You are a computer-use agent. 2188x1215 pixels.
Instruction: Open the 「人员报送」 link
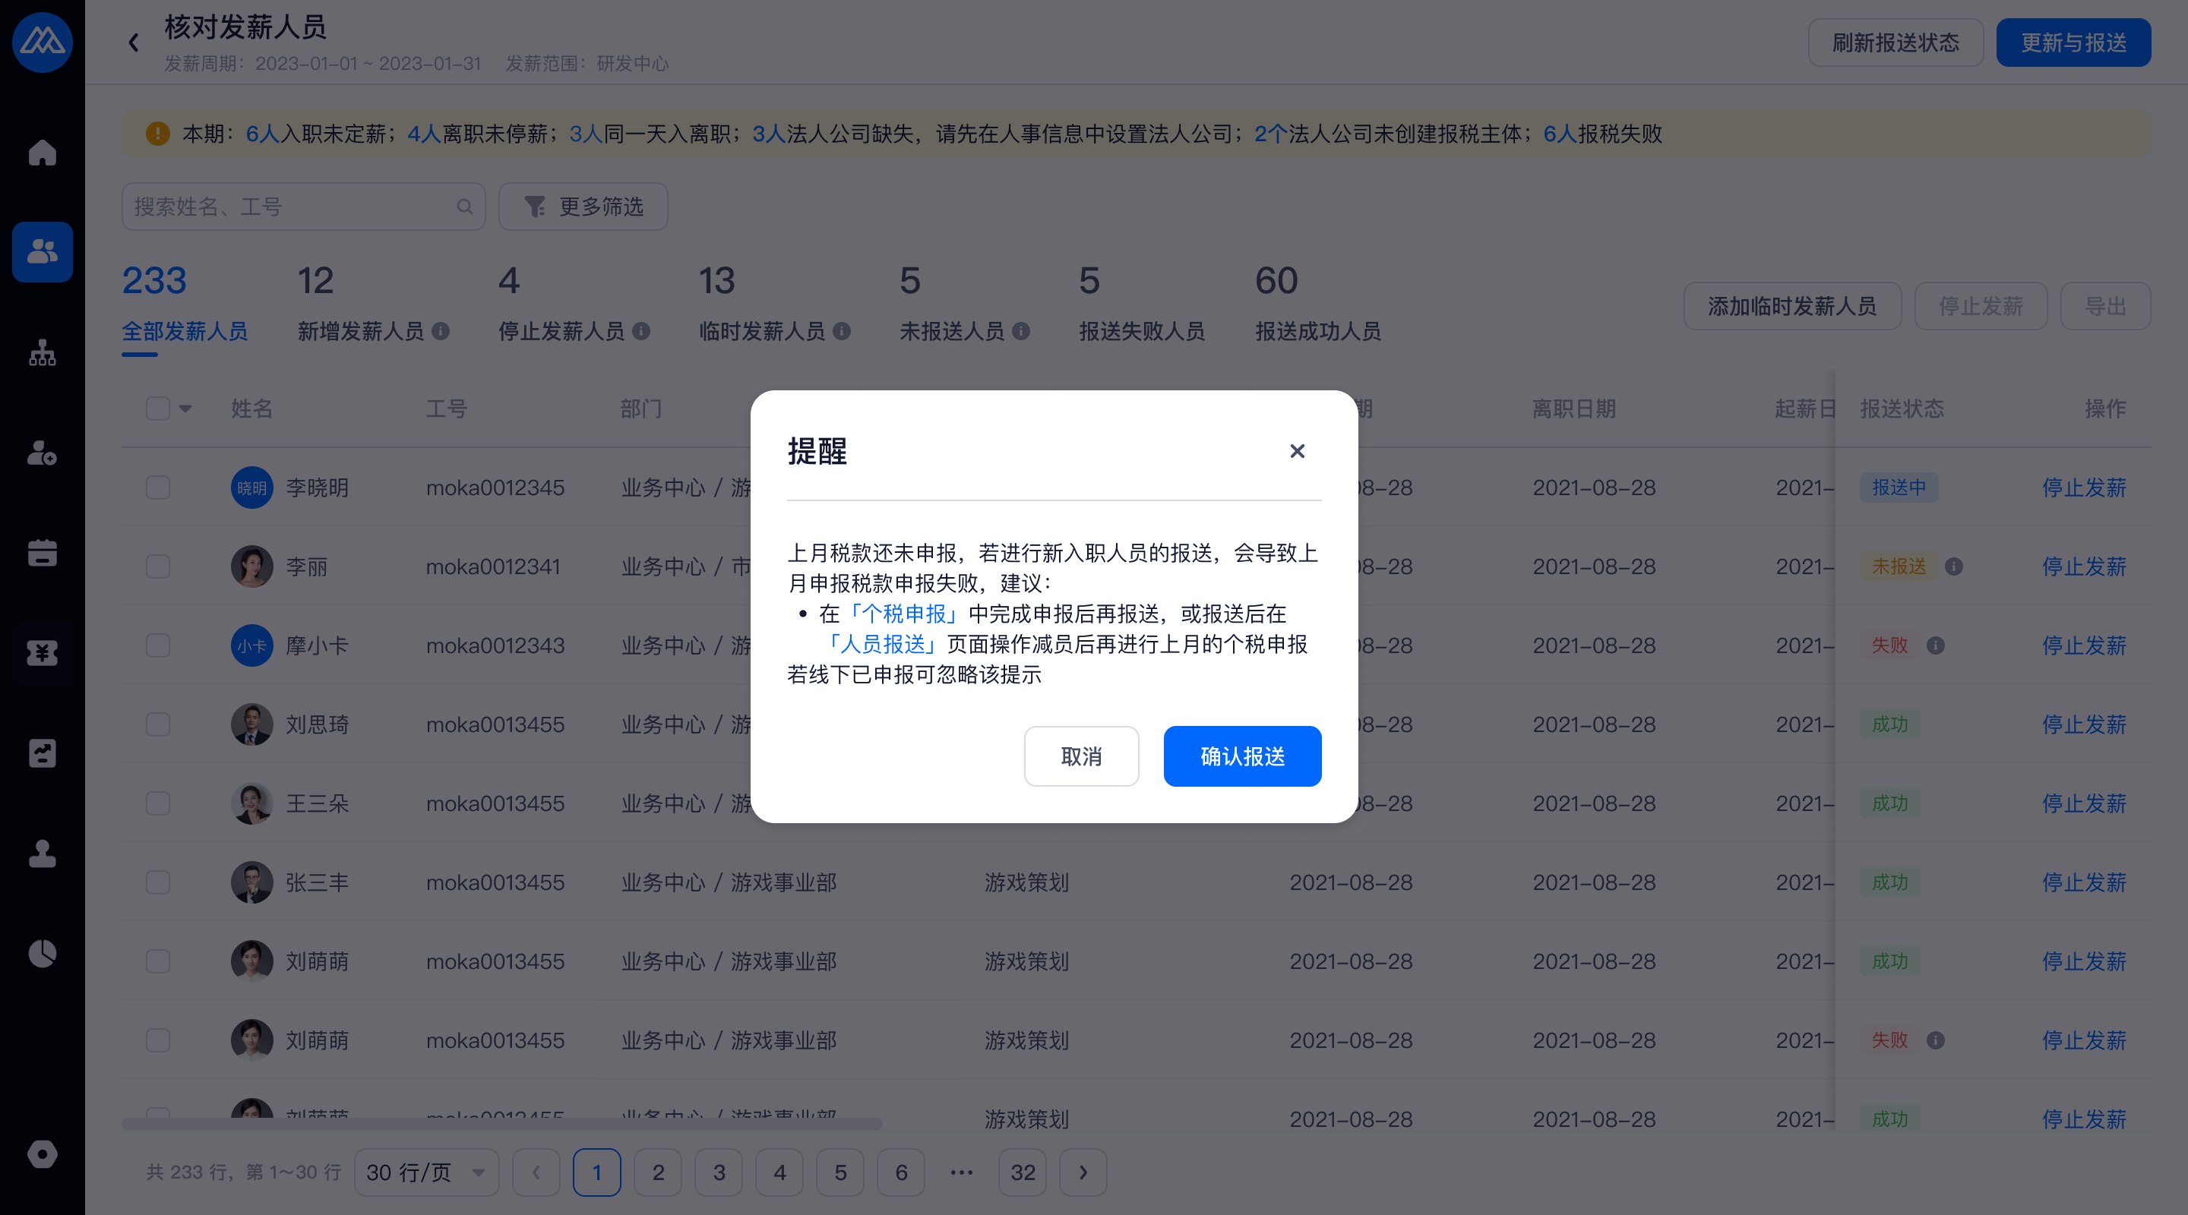click(x=883, y=645)
